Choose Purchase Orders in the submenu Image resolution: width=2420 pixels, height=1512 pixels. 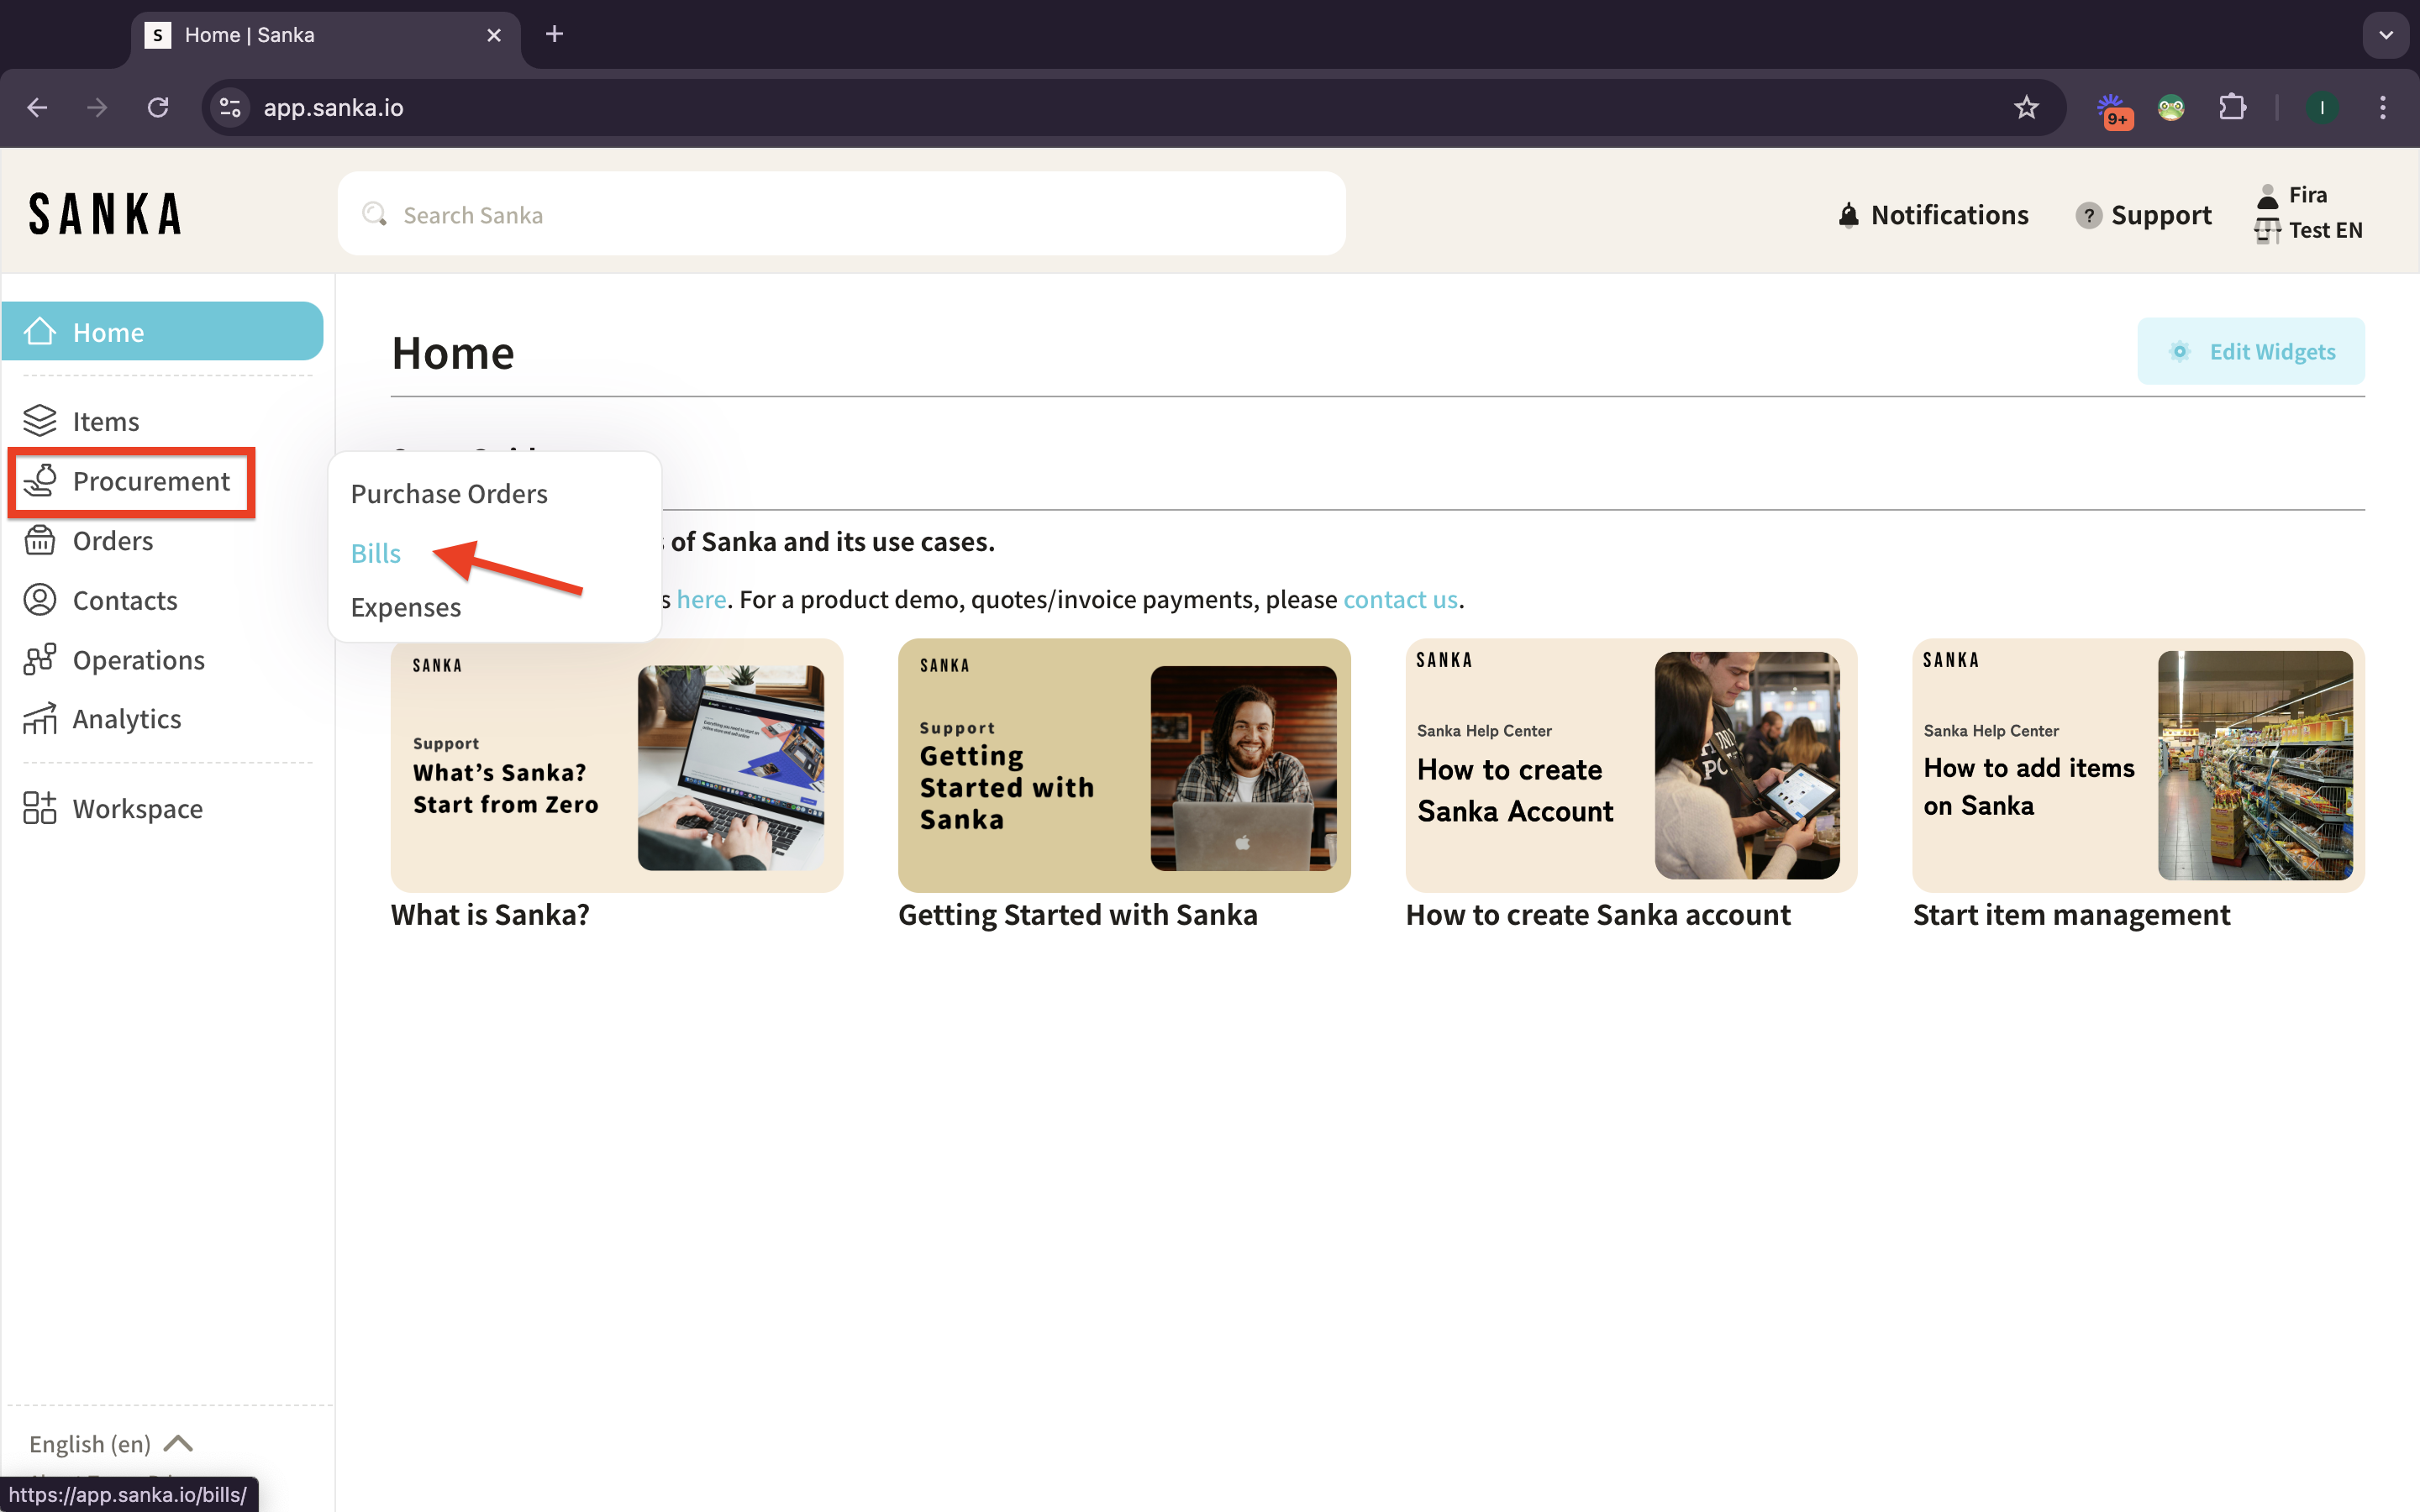point(449,494)
